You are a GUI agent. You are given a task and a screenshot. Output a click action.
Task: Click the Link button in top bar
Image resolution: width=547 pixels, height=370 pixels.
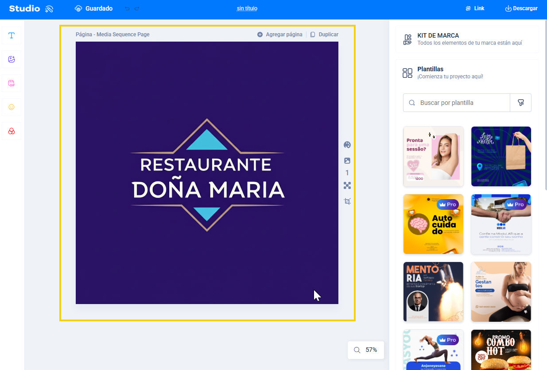tap(475, 8)
